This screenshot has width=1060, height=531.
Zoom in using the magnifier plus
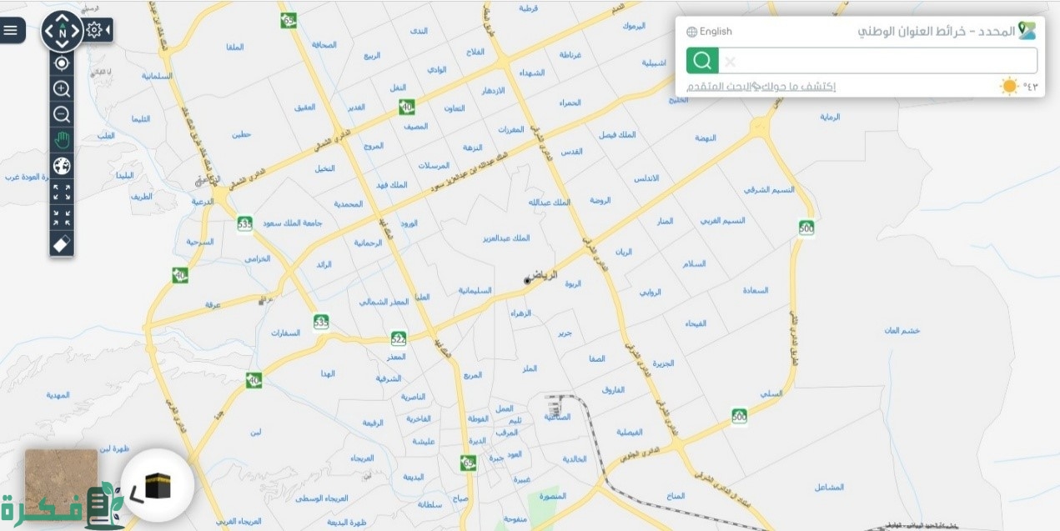point(62,88)
